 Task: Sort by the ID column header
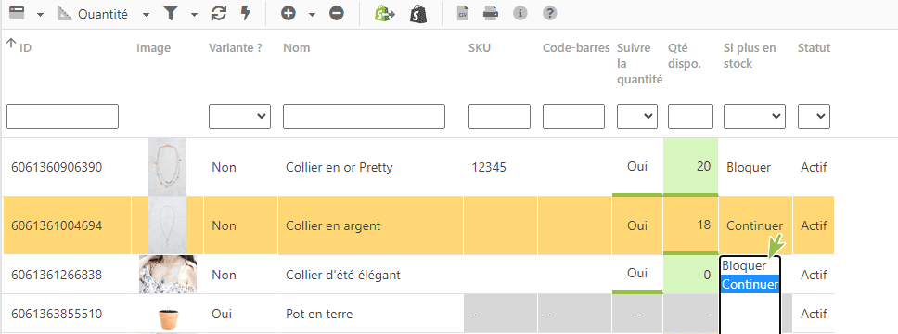(x=25, y=48)
